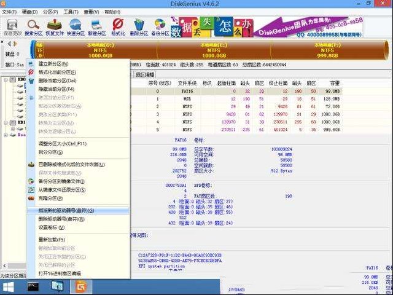The image size is (393, 295).
Task: Open the 备份分区 tool
Action: pyautogui.click(x=160, y=27)
